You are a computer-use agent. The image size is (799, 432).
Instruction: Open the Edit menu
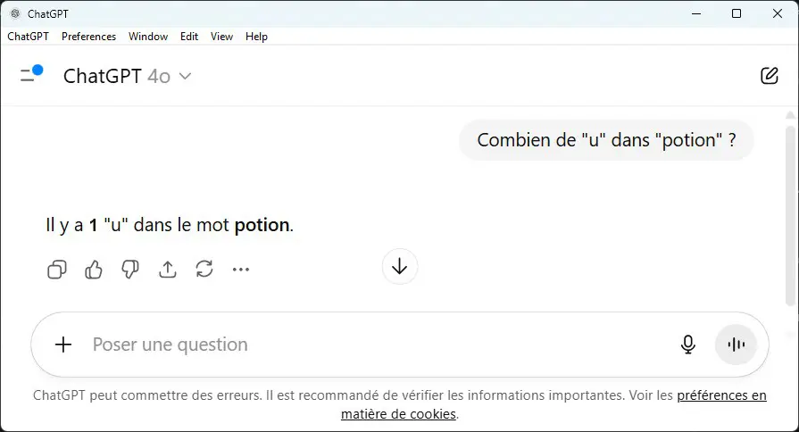coord(189,37)
